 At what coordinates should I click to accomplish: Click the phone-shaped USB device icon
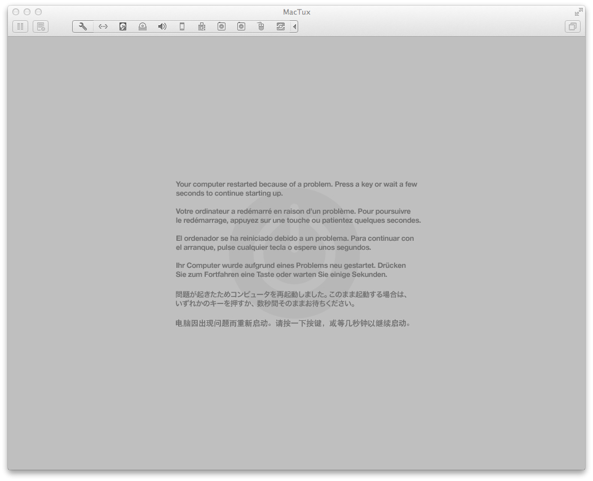click(x=182, y=27)
